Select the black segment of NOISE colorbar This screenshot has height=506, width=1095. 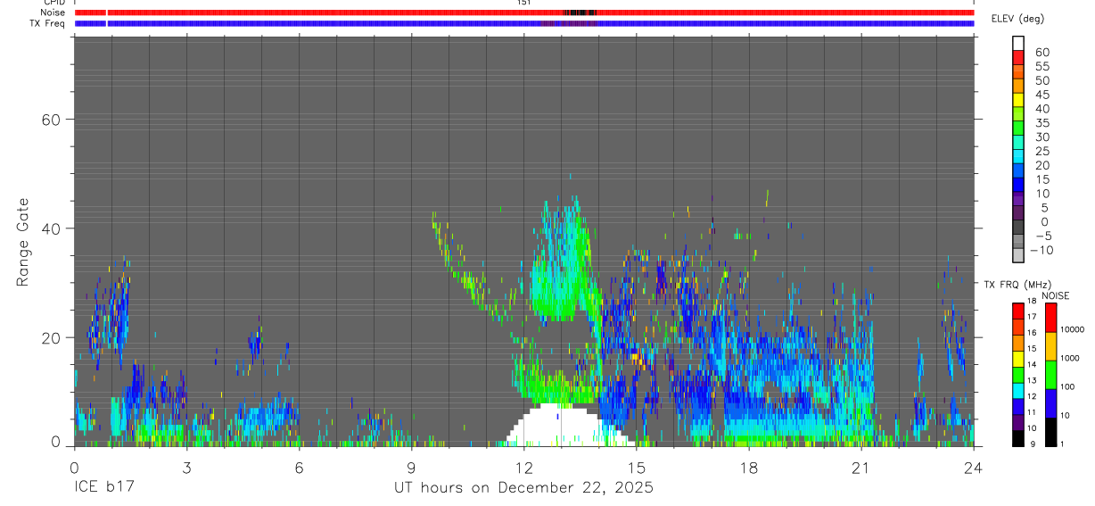click(x=1050, y=432)
